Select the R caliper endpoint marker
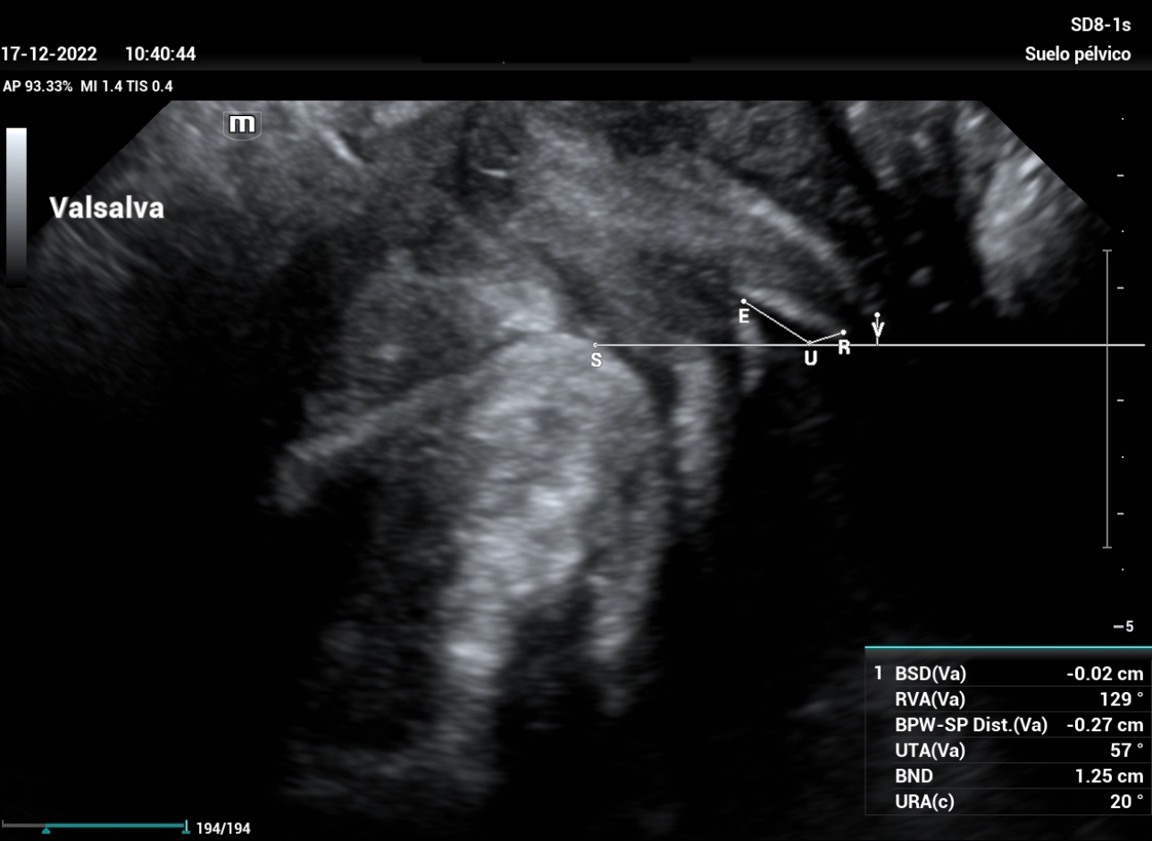Viewport: 1152px width, 841px height. click(843, 333)
